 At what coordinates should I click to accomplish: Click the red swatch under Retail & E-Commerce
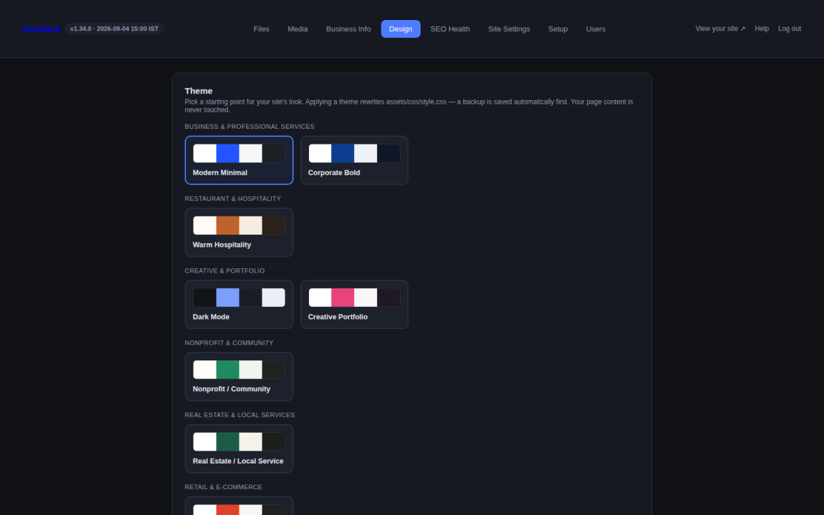(227, 510)
